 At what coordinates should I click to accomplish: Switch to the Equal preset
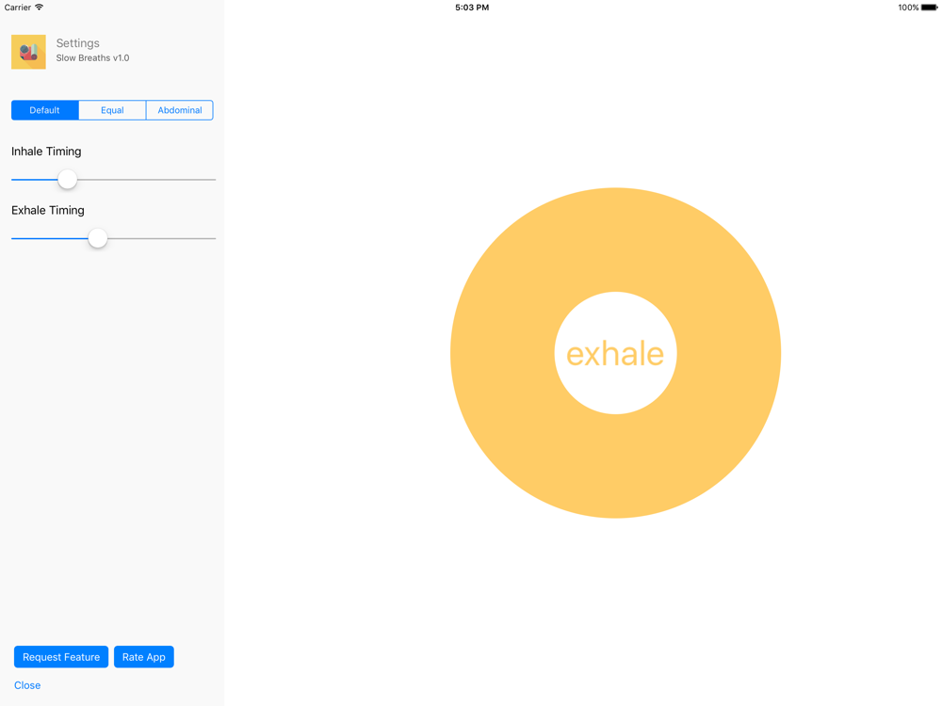(x=112, y=110)
